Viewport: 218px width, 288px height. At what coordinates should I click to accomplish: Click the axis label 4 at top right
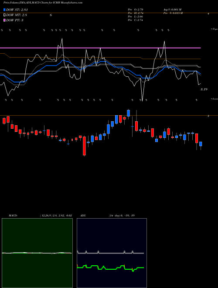(208, 14)
